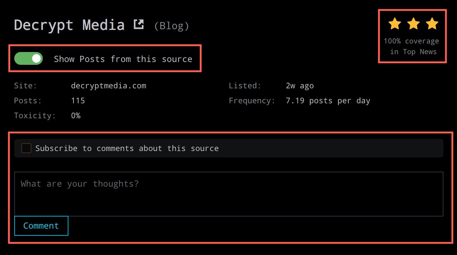The height and width of the screenshot is (255, 457).
Task: Click the first gold star rating icon
Action: (x=395, y=24)
